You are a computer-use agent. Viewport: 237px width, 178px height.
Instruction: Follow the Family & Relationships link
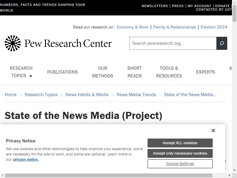coord(174,27)
